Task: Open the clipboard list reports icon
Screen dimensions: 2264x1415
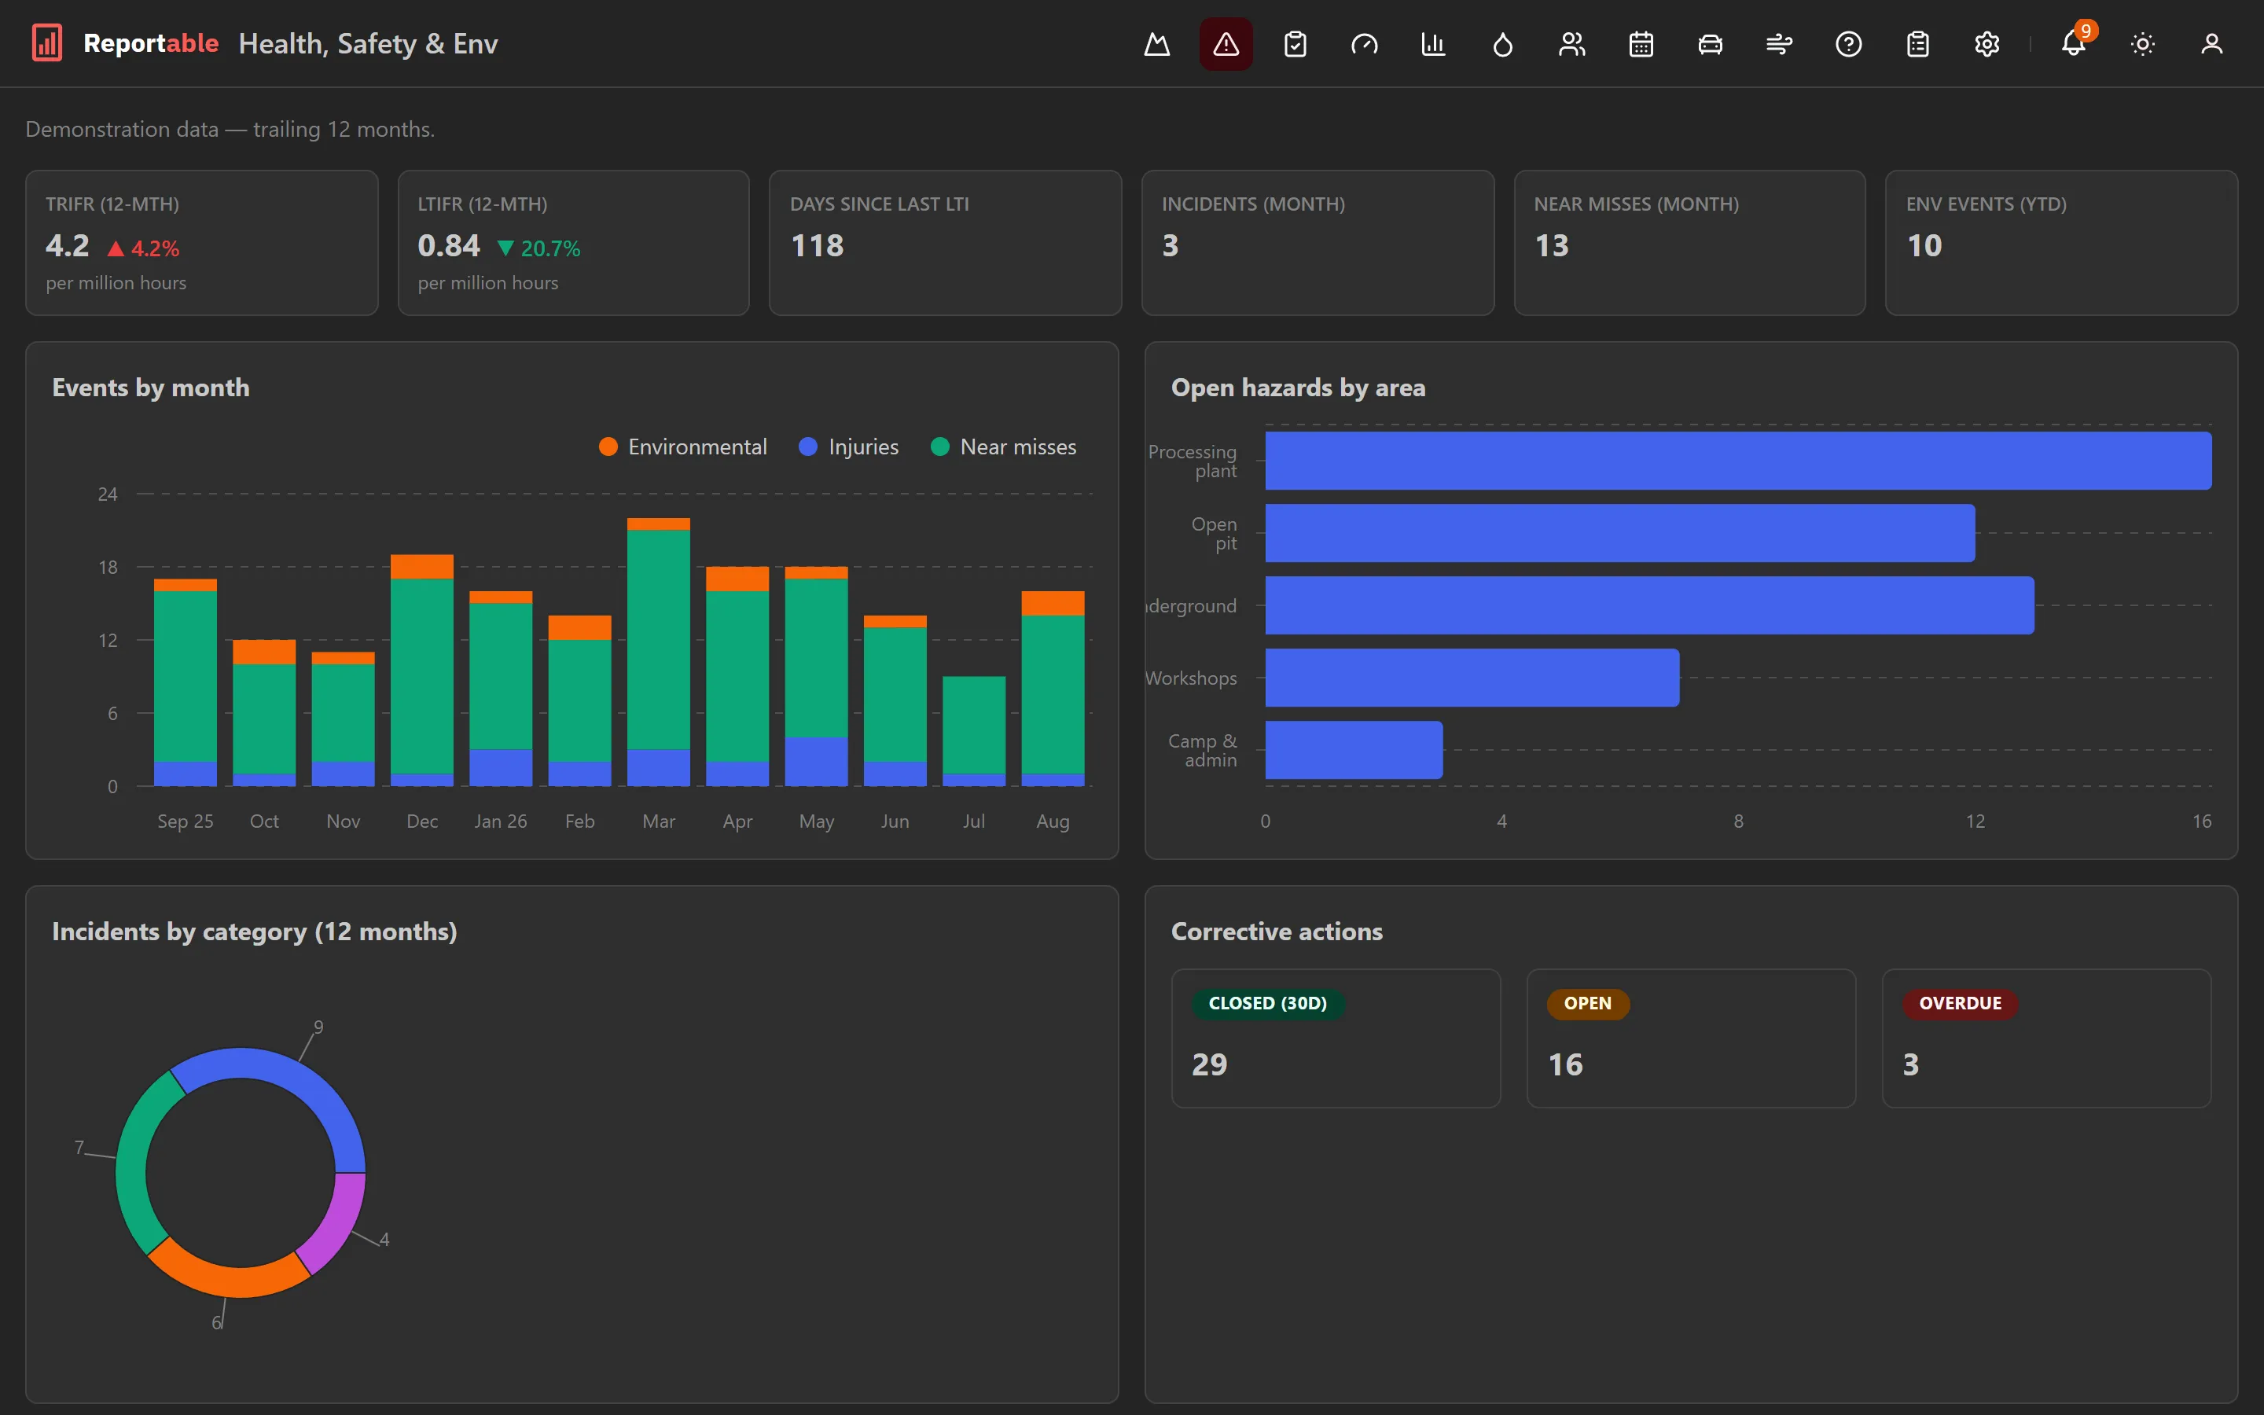Action: [1918, 44]
